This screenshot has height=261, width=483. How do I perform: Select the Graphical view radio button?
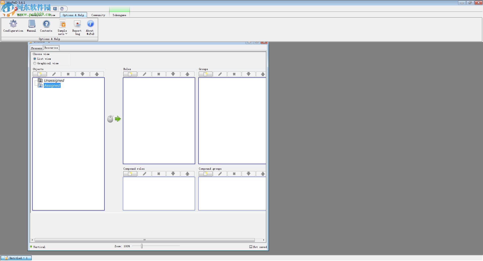[35, 63]
